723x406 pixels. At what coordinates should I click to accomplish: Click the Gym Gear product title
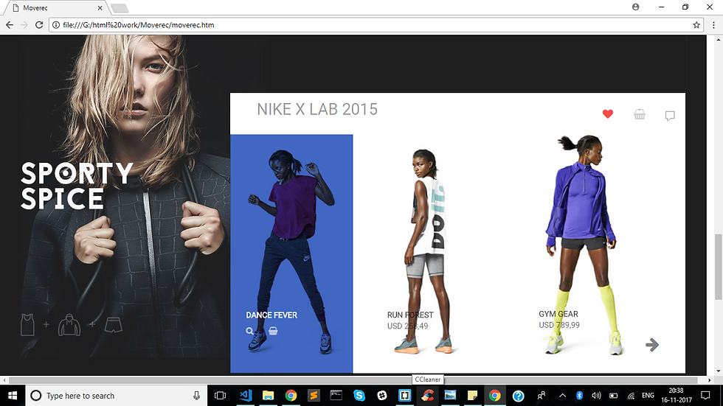point(558,314)
